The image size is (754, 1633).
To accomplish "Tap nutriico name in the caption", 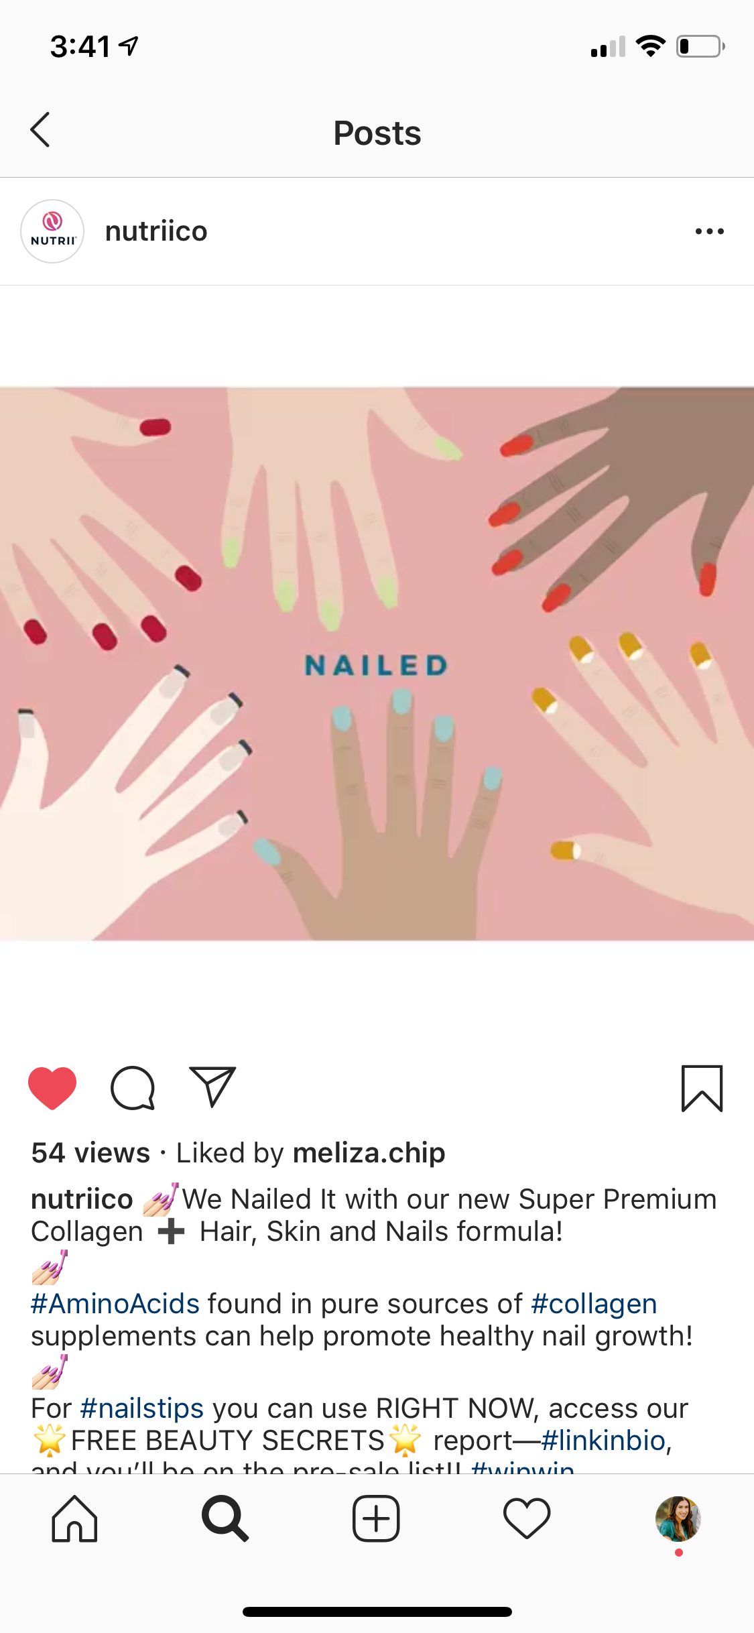I will (82, 1199).
